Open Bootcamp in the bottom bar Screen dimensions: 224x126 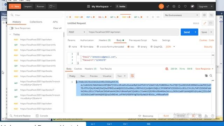(x=146, y=116)
